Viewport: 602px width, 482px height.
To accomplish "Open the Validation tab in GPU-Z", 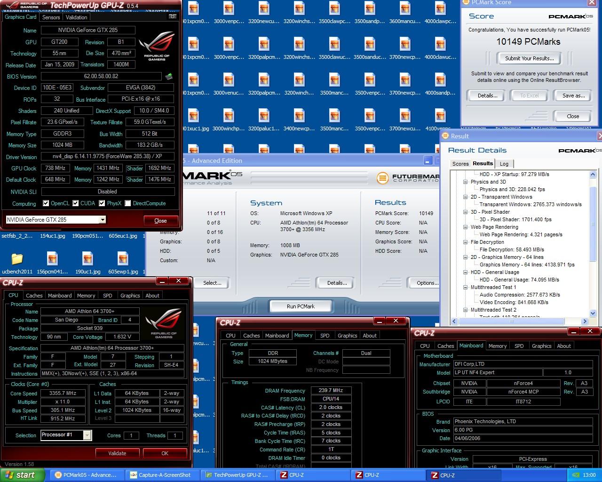I will (x=76, y=17).
